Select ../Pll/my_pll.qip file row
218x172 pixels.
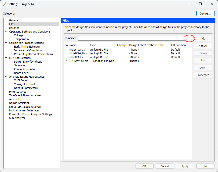tap(126, 61)
